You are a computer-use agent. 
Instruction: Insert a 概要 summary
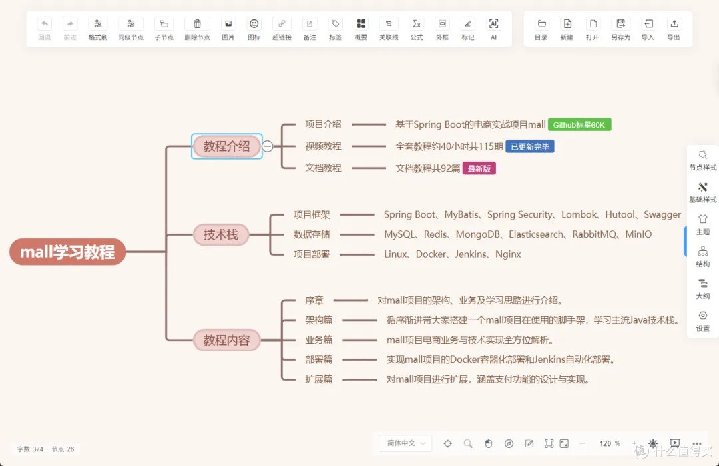point(361,24)
